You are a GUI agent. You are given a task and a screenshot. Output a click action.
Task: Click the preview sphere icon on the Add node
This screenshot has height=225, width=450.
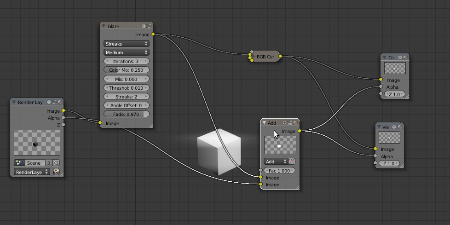click(x=295, y=122)
